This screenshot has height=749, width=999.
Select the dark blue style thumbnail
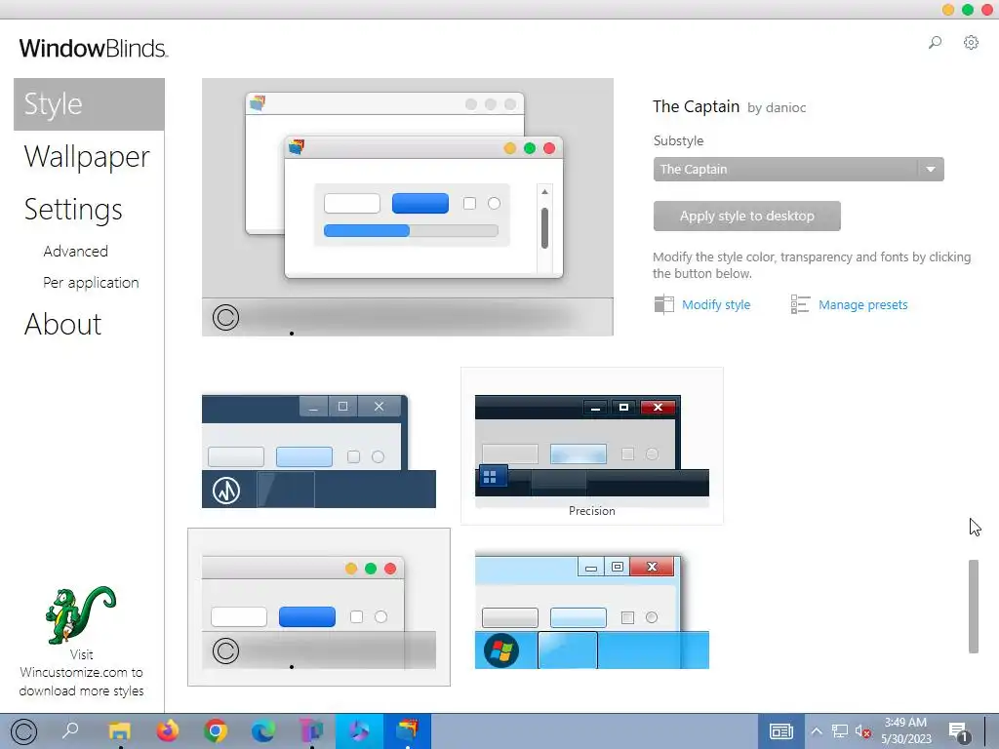tap(319, 451)
